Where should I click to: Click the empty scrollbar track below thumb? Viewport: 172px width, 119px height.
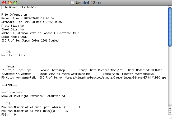(170, 77)
